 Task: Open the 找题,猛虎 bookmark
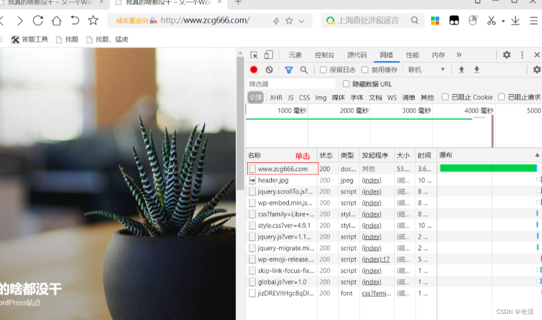tap(107, 40)
